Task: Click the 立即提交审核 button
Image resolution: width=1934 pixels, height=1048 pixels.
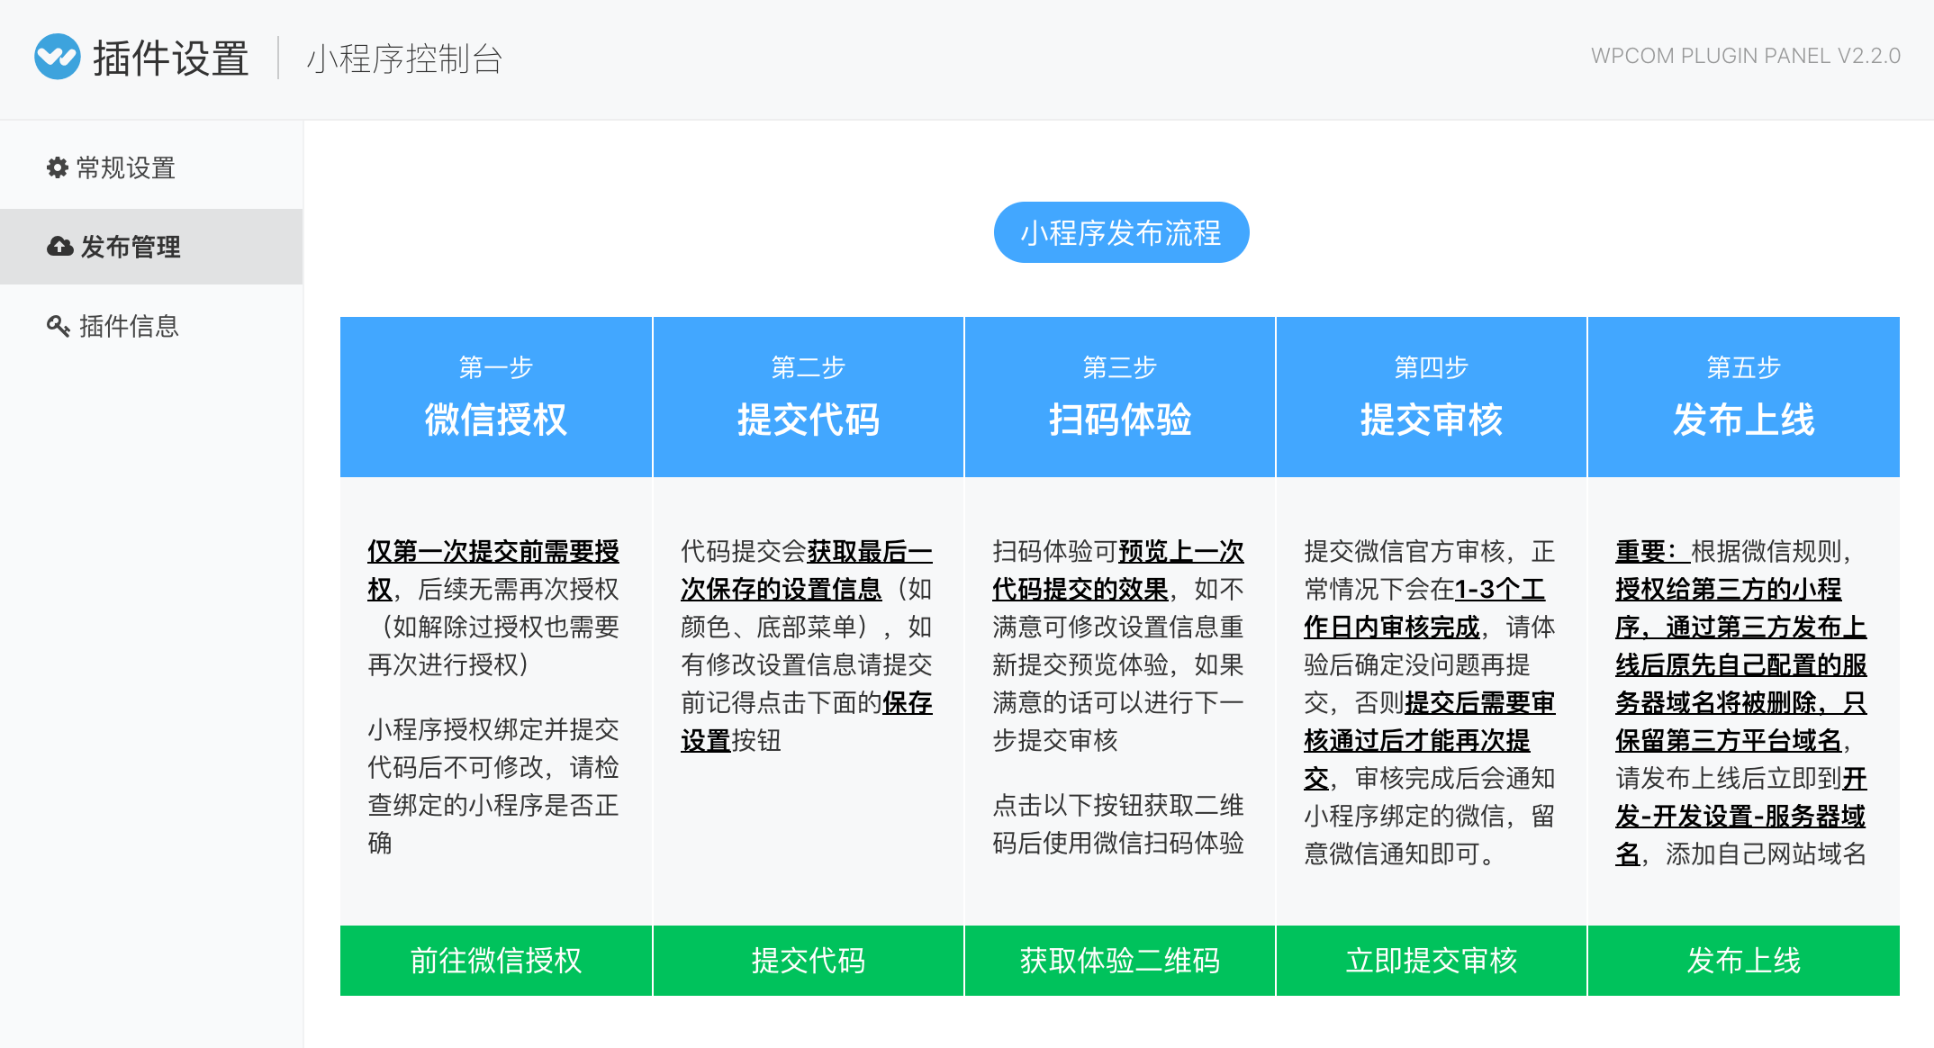Action: 1432,960
